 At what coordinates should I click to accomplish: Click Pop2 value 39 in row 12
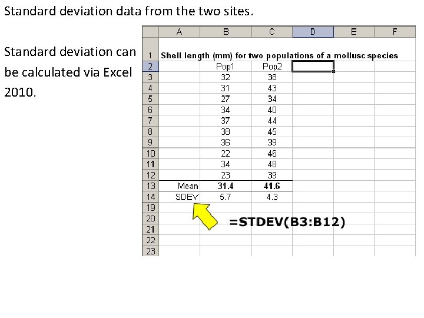272,175
